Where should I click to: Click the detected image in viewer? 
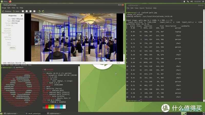point(74,37)
